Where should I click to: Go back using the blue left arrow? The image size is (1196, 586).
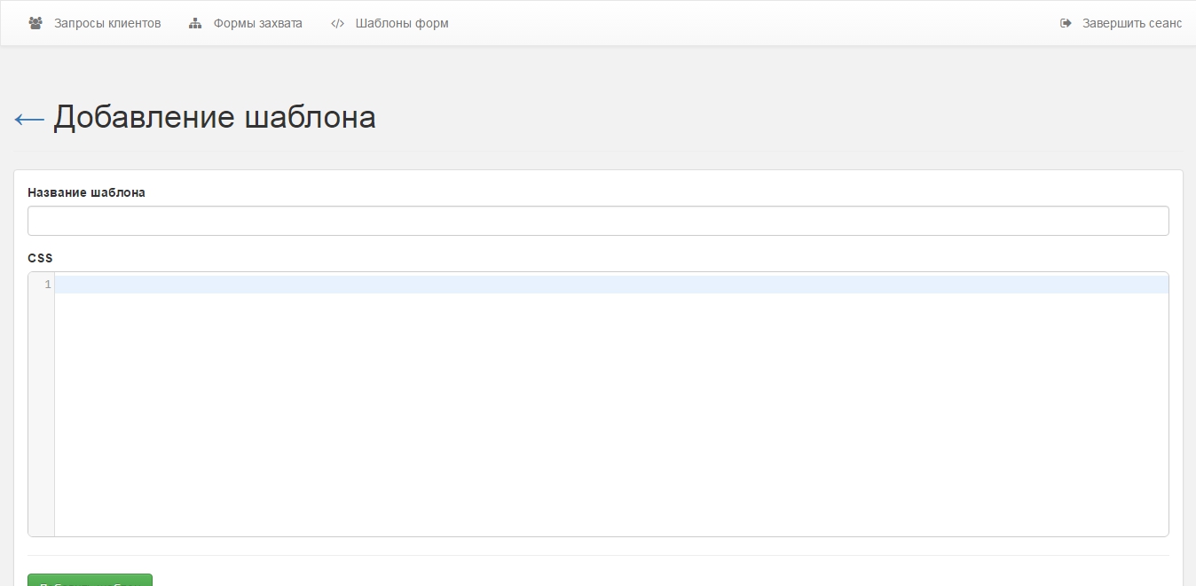[x=29, y=119]
